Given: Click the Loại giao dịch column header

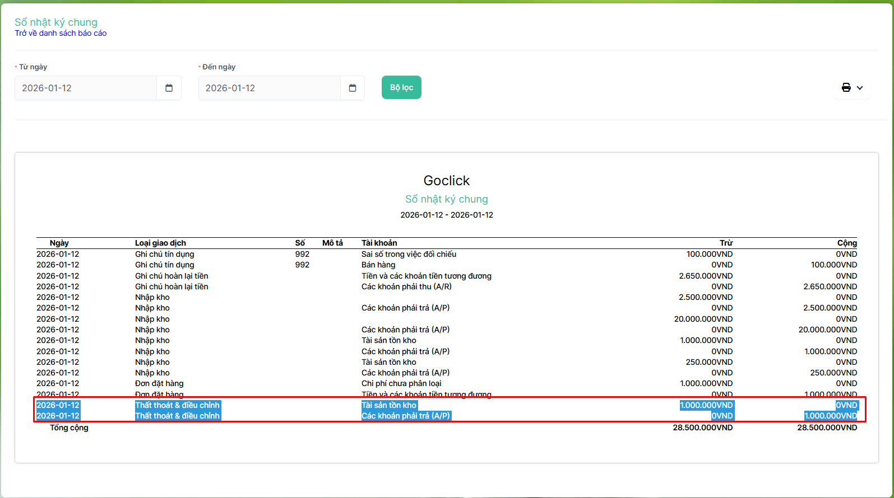Looking at the screenshot, I should [x=160, y=243].
